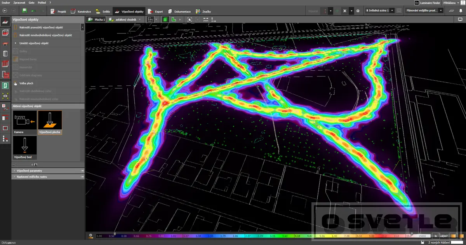Open calculation settings gear icon
Viewport: 466px width, 245px height.
coord(358,11)
